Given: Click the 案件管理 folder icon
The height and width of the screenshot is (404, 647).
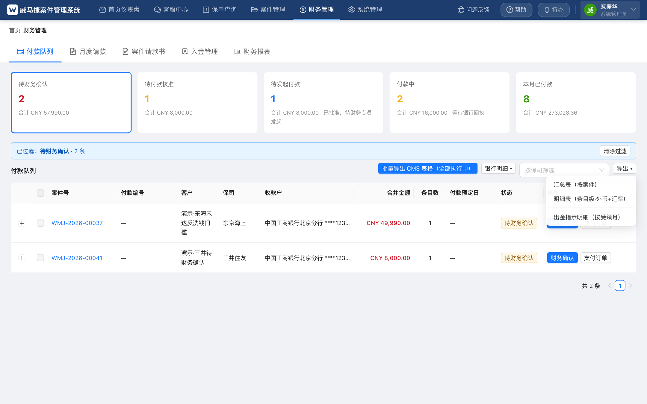Looking at the screenshot, I should 255,10.
